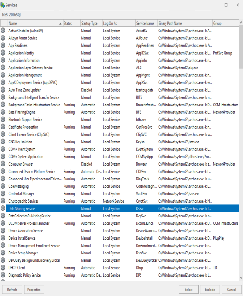
Task: Click the ProfSvc_Group cell for Application Identity
Action: click(223, 53)
